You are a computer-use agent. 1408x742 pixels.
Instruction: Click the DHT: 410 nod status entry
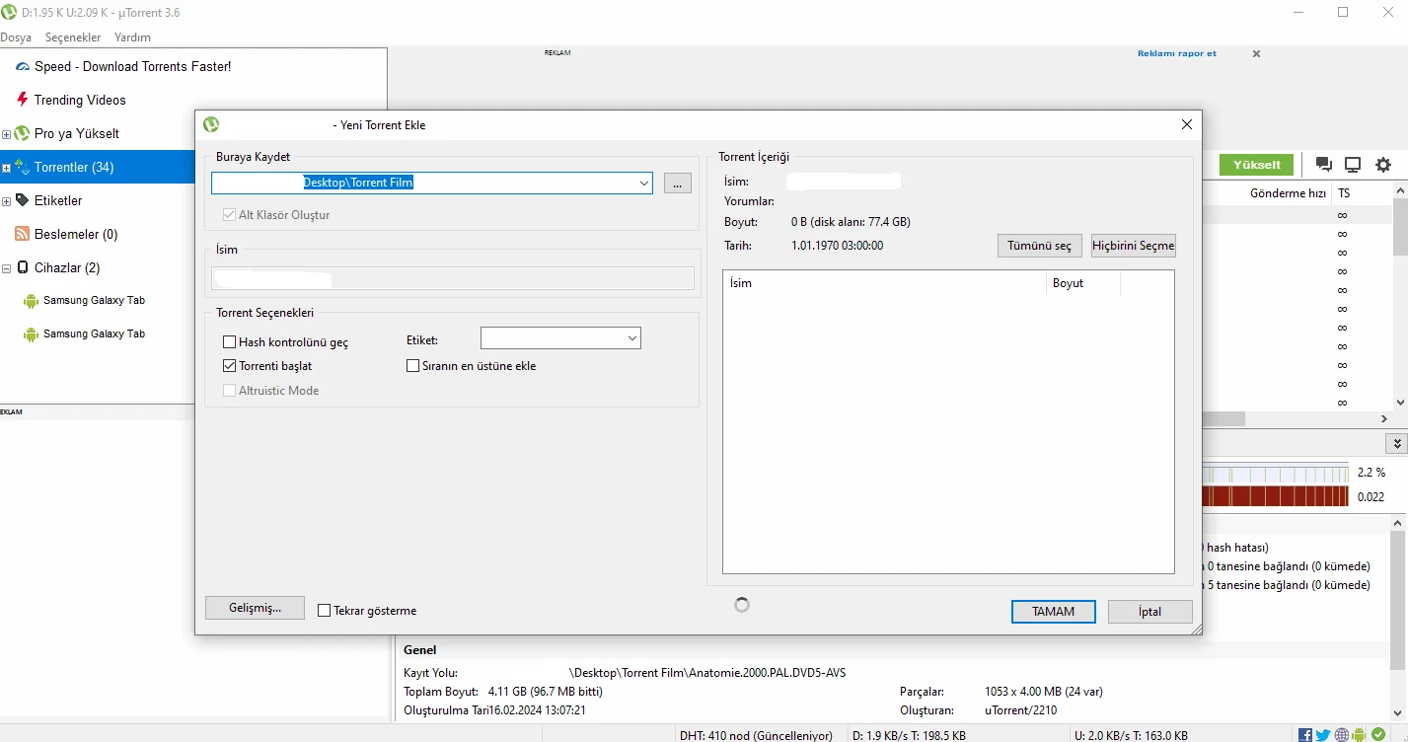coord(756,735)
